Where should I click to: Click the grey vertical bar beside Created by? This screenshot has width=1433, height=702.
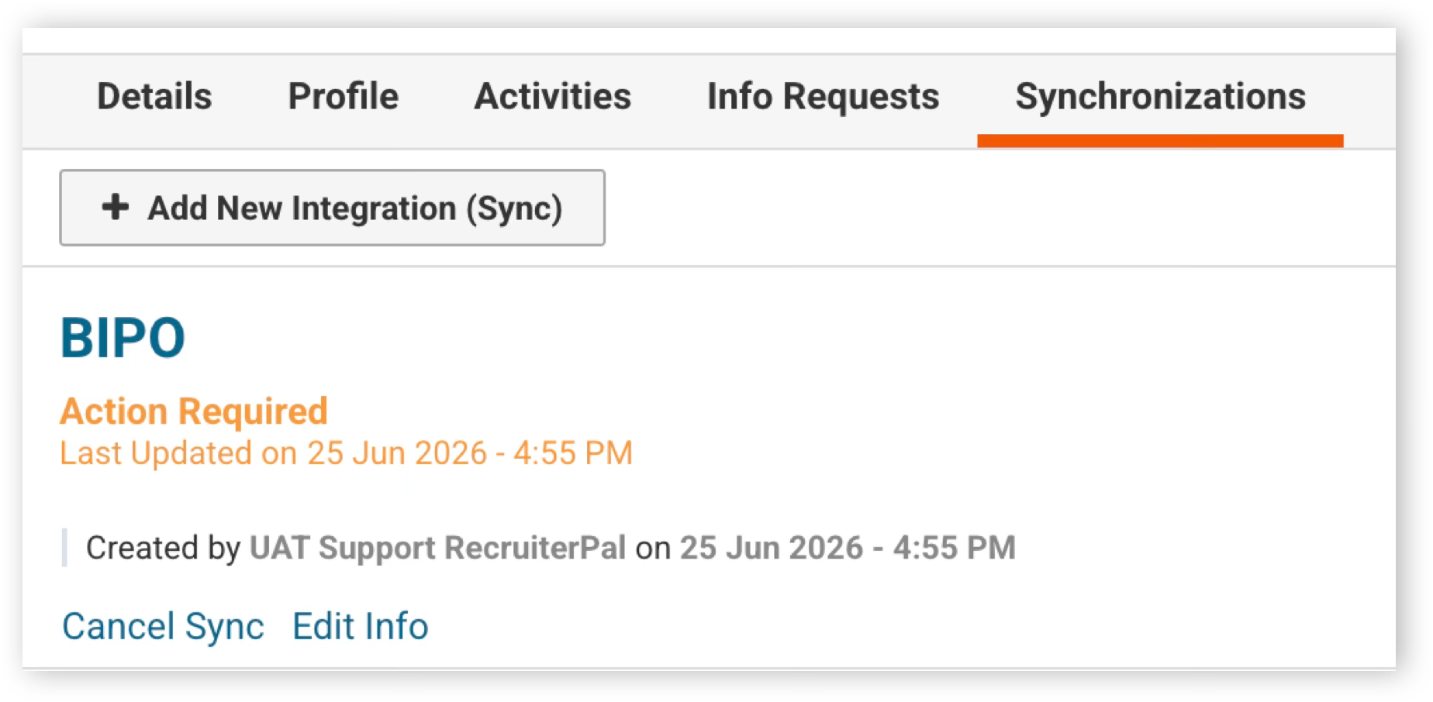coord(64,548)
